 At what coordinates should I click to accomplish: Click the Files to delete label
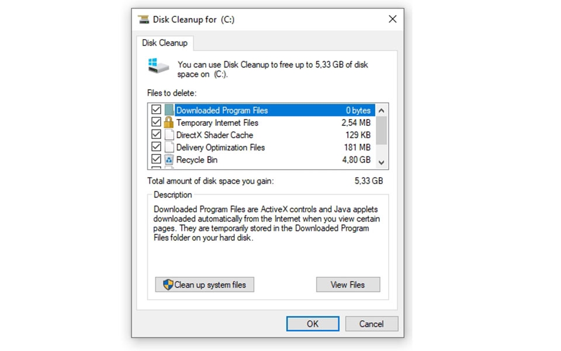click(172, 93)
